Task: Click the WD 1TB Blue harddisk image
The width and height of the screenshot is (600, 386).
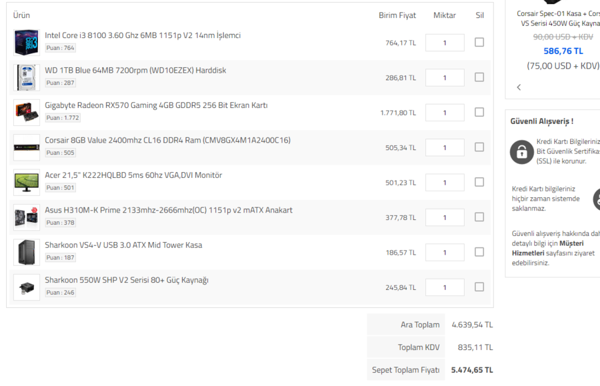Action: pyautogui.click(x=27, y=77)
